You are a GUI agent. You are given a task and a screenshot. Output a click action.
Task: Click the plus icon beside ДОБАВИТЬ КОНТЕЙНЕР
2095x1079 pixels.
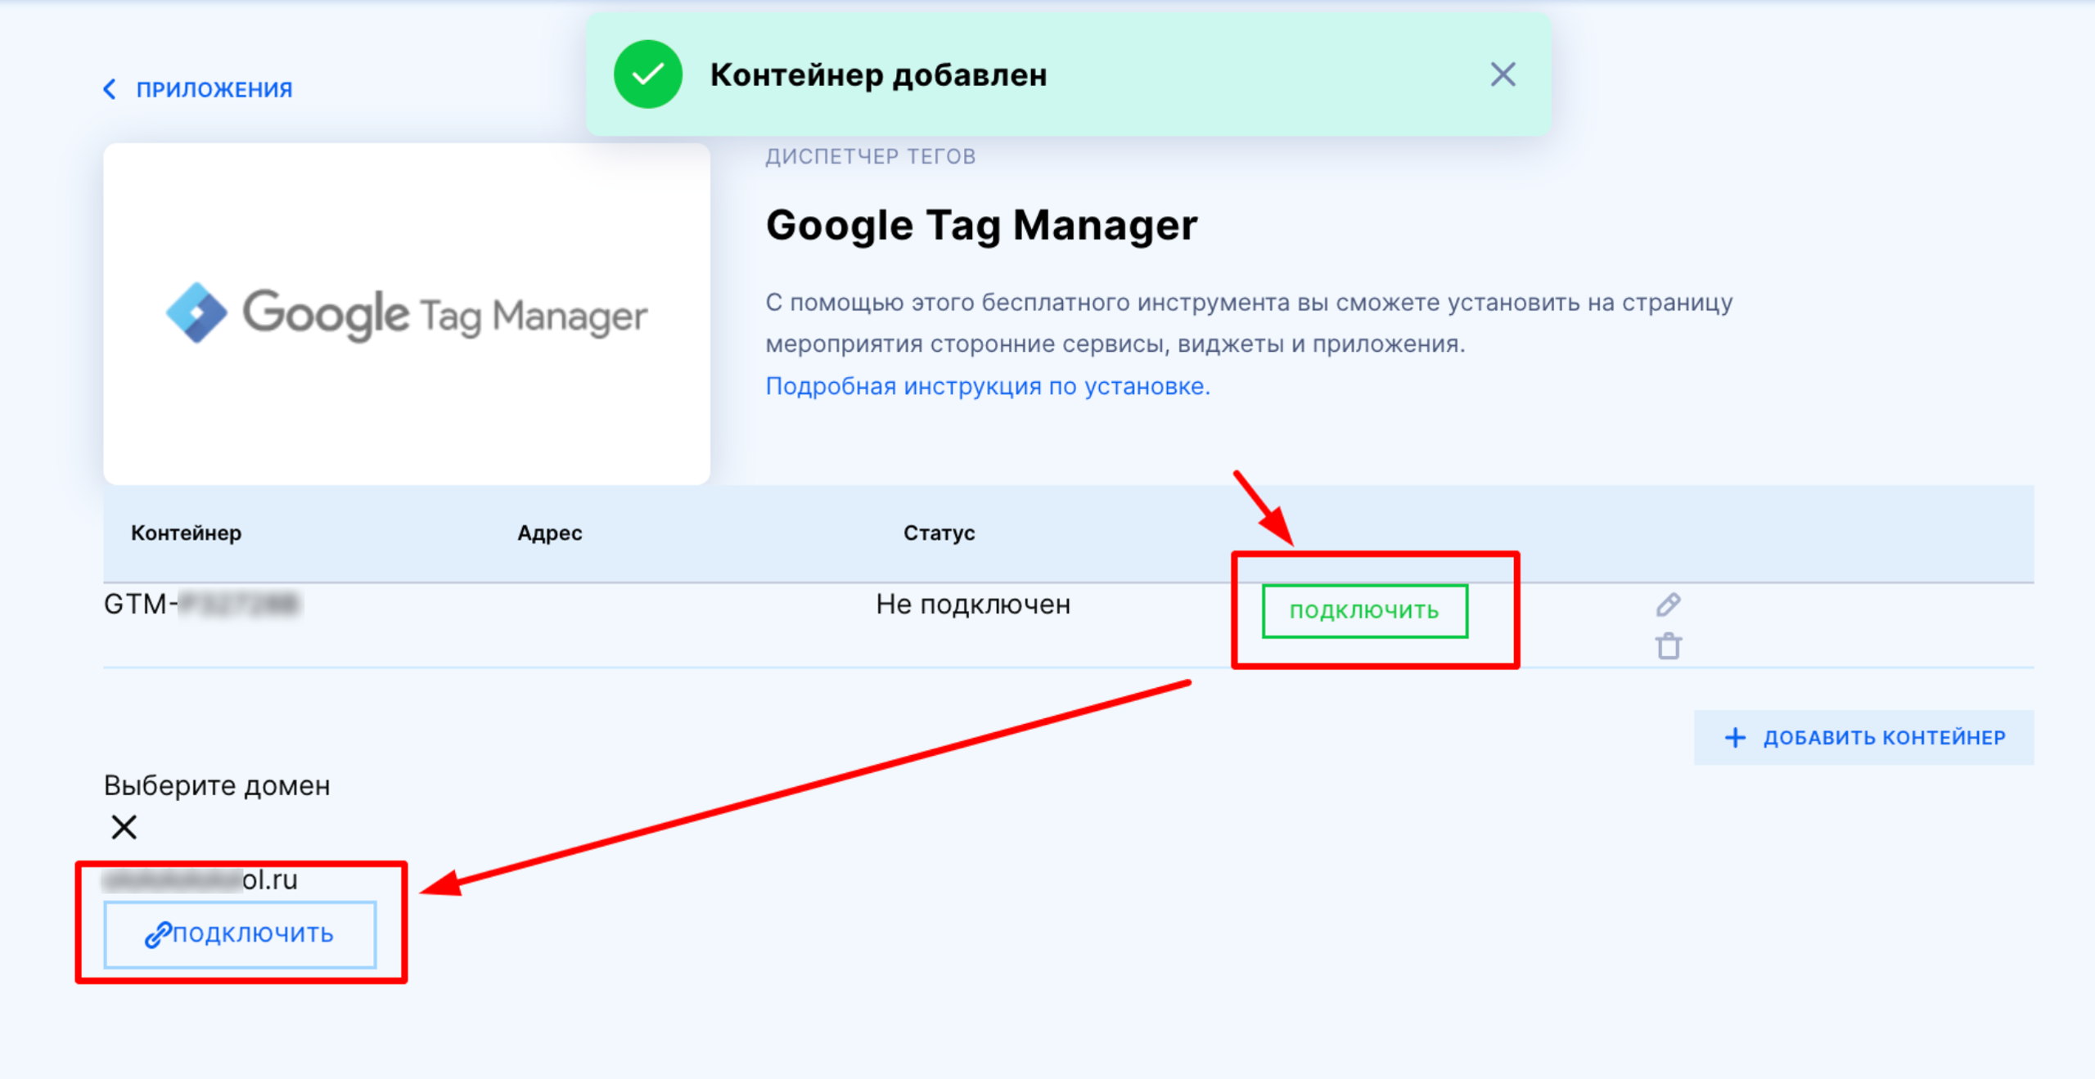tap(1735, 737)
